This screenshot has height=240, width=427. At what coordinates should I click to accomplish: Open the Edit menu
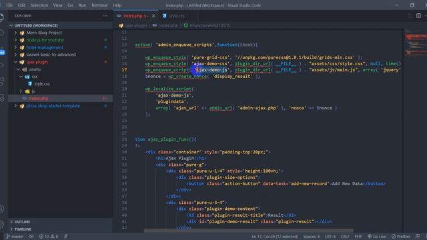pyautogui.click(x=21, y=5)
